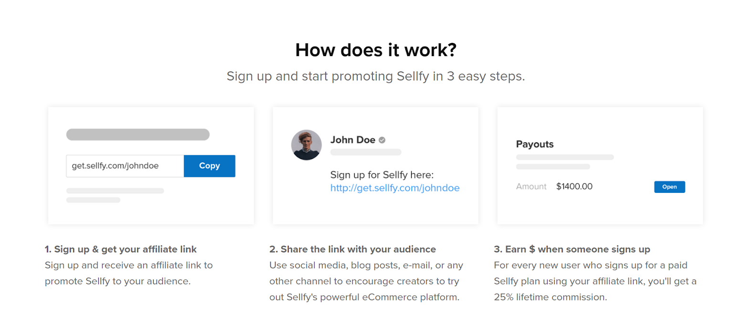Click the step 1 affiliate link title
The width and height of the screenshot is (752, 330).
[121, 249]
